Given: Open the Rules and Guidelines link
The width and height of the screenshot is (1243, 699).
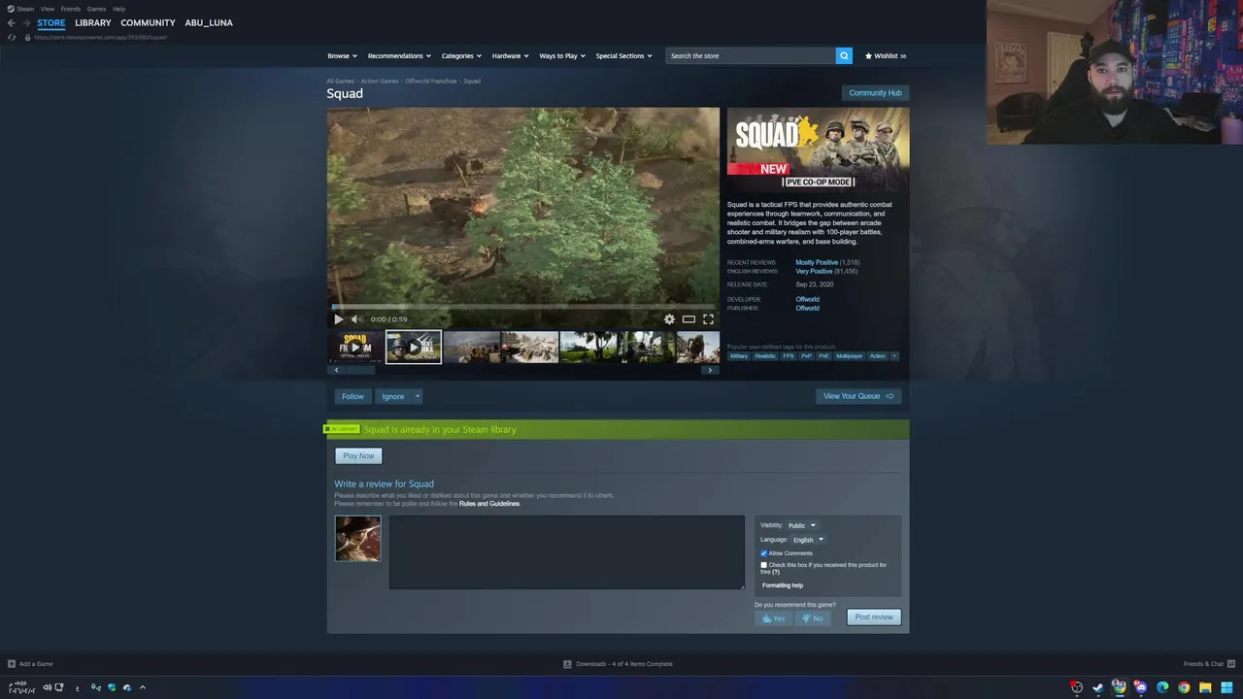Looking at the screenshot, I should [489, 504].
